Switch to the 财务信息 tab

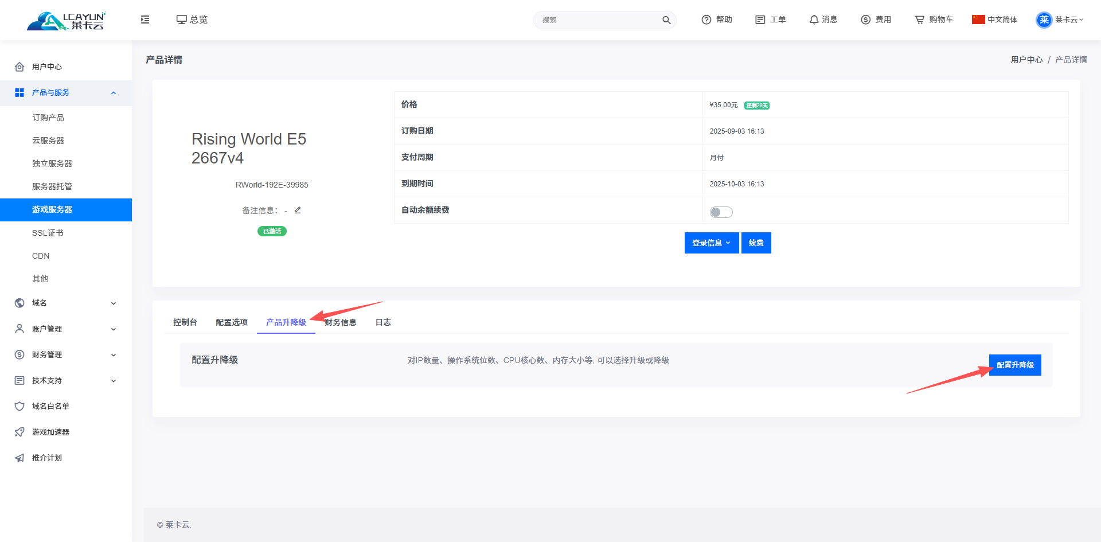point(341,322)
